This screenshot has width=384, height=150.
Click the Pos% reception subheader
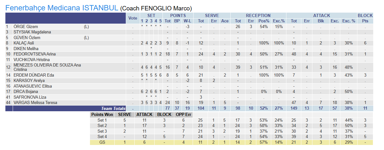[x=264, y=21]
